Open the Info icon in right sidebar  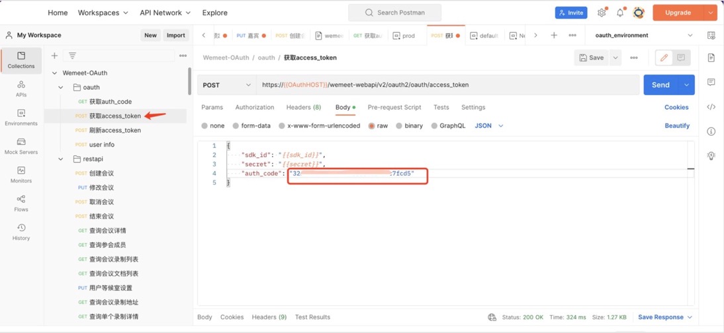711,131
